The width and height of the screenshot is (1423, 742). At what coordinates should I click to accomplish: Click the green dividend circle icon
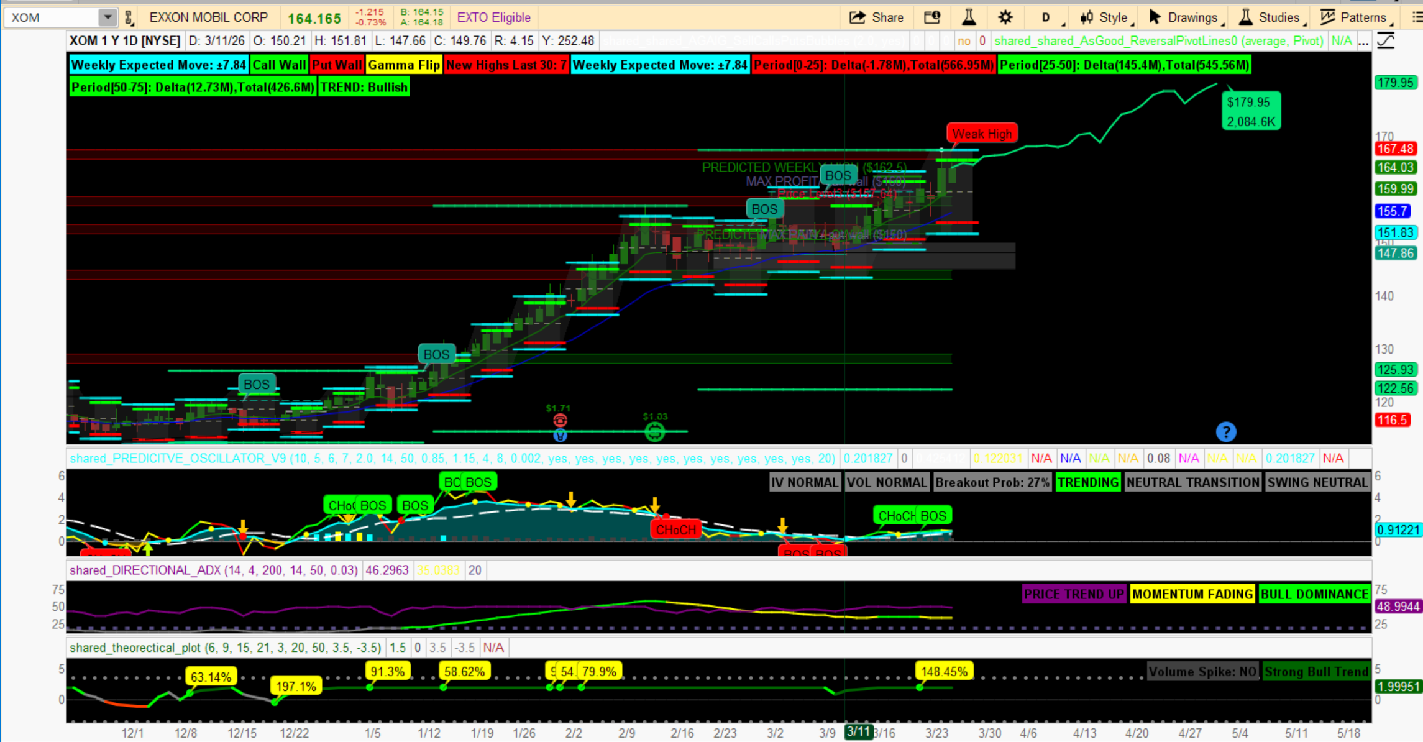coord(654,431)
